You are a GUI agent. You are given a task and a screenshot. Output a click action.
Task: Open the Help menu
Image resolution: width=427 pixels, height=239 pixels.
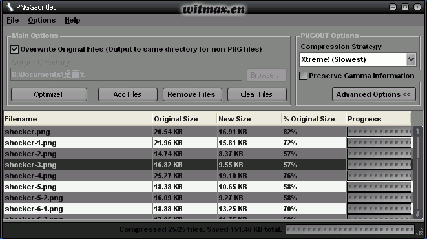72,21
